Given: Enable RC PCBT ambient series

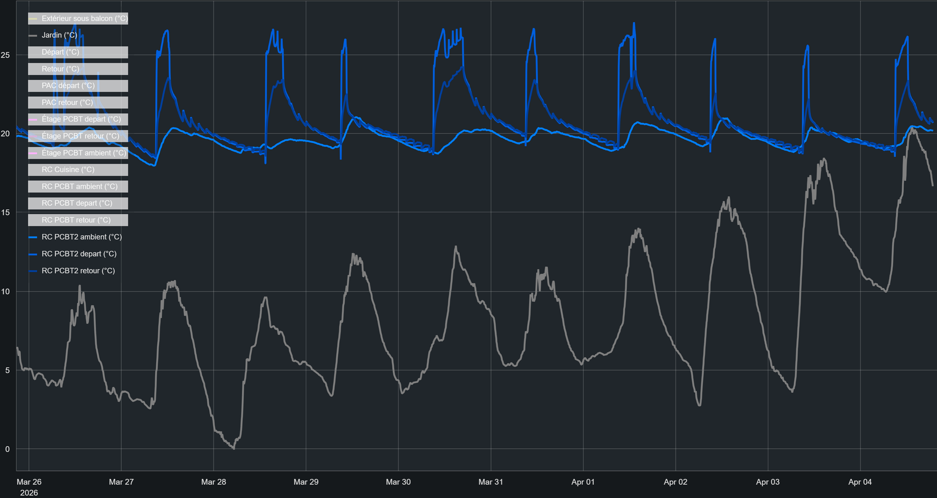Looking at the screenshot, I should 80,187.
